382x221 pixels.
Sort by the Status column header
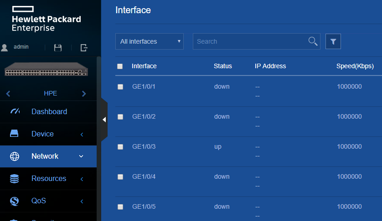pos(222,66)
